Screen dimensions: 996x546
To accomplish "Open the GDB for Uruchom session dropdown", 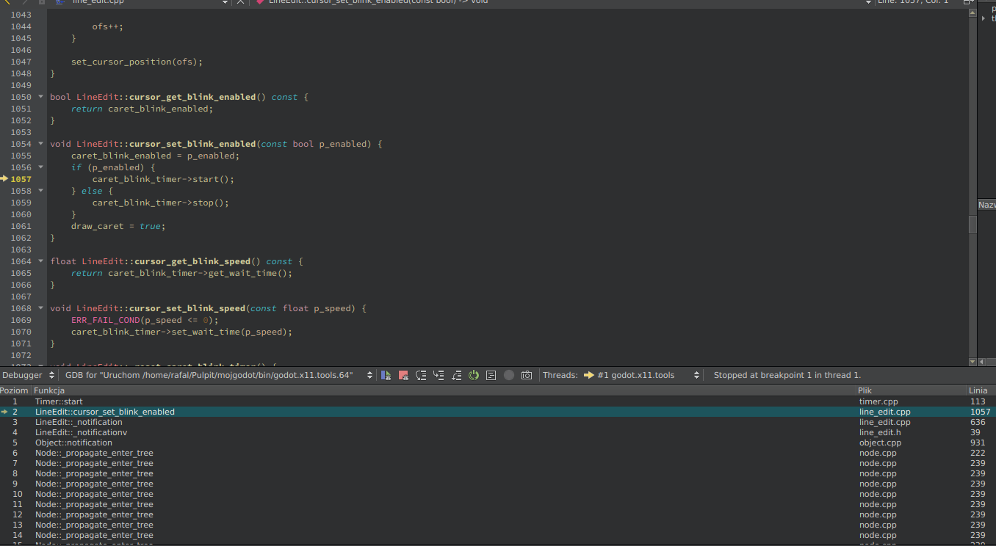I will (x=219, y=375).
